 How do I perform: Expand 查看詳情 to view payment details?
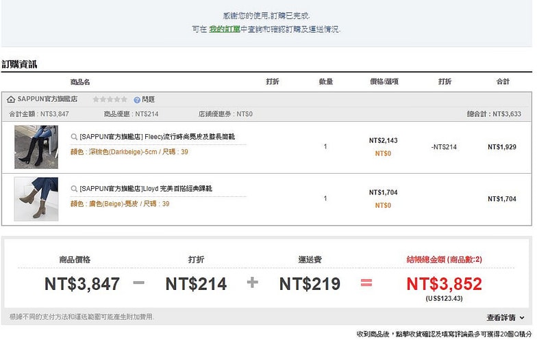pyautogui.click(x=506, y=318)
